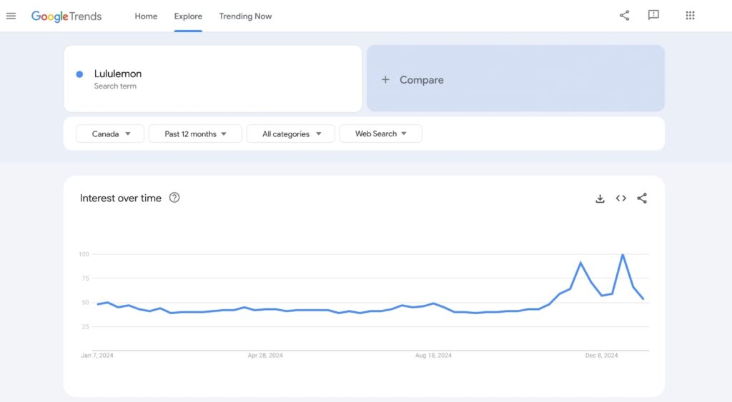The width and height of the screenshot is (732, 402).
Task: Edit the Lululemon search term field
Action: point(213,79)
